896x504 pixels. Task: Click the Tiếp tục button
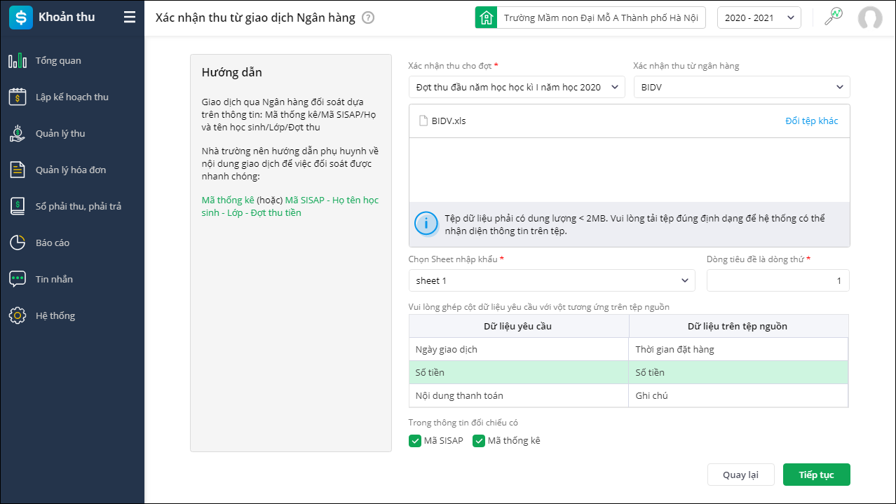pos(816,475)
